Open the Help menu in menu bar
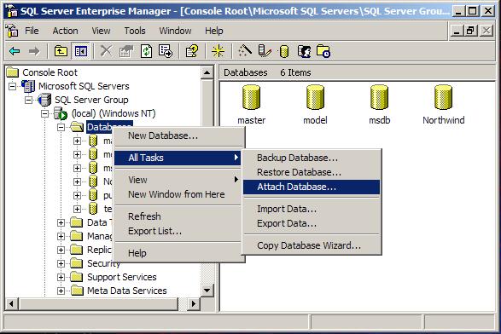Image resolution: width=501 pixels, height=334 pixels. point(214,31)
